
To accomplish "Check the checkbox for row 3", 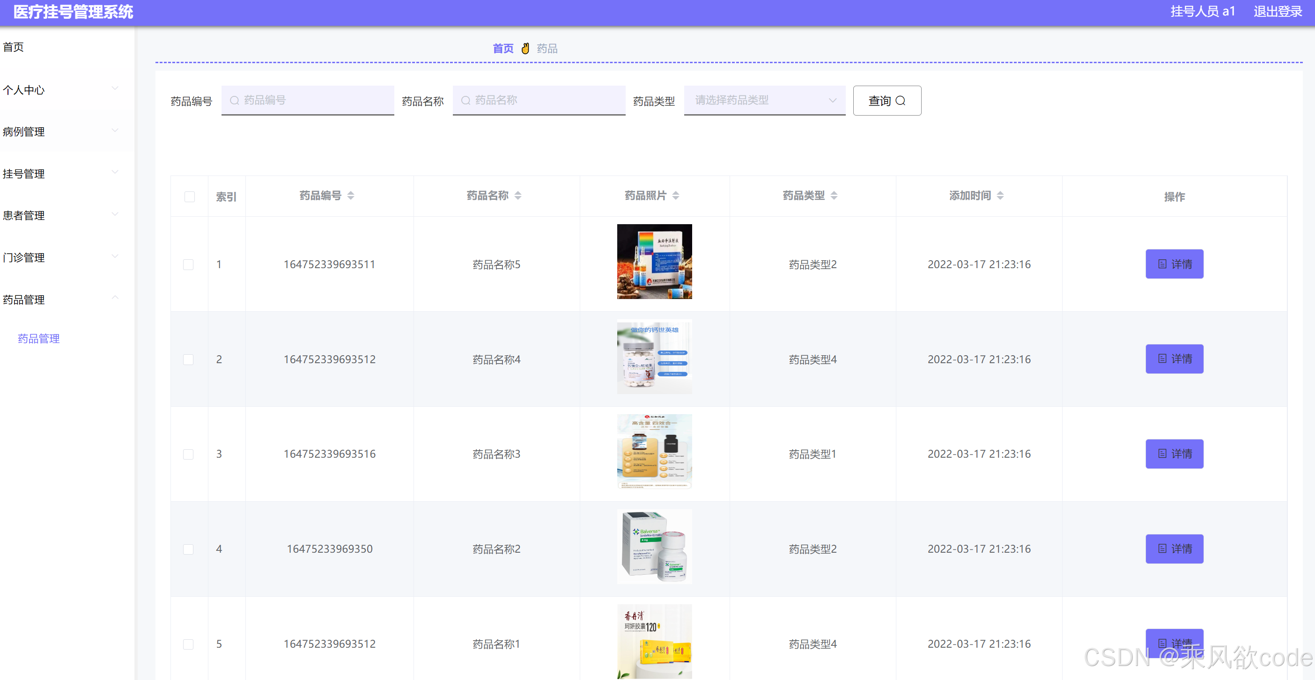I will tap(188, 454).
